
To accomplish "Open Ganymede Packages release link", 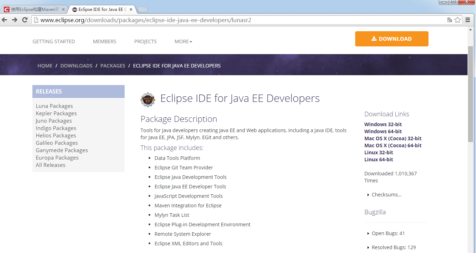I will click(x=62, y=150).
